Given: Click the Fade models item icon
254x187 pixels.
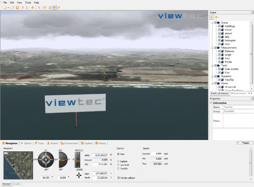Looking at the screenshot, I should point(222,69).
